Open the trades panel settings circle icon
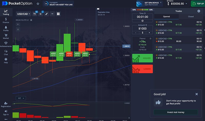Screen dimensions: 205x121 pyautogui.click(x=199, y=11)
